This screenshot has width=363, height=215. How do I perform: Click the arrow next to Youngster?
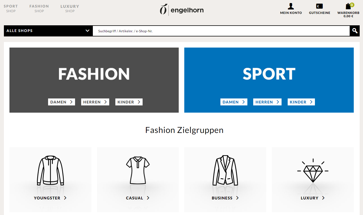click(65, 198)
